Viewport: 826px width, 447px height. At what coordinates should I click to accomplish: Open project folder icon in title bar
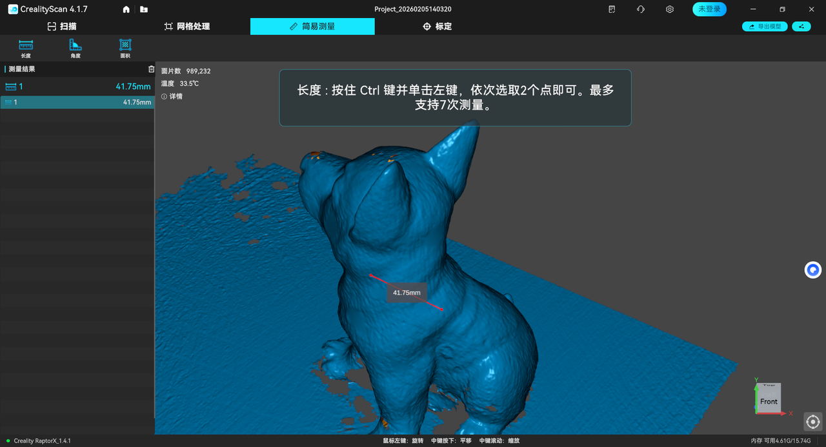143,10
